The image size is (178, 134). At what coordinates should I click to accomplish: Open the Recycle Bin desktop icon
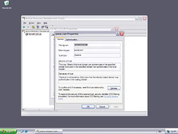7,5
